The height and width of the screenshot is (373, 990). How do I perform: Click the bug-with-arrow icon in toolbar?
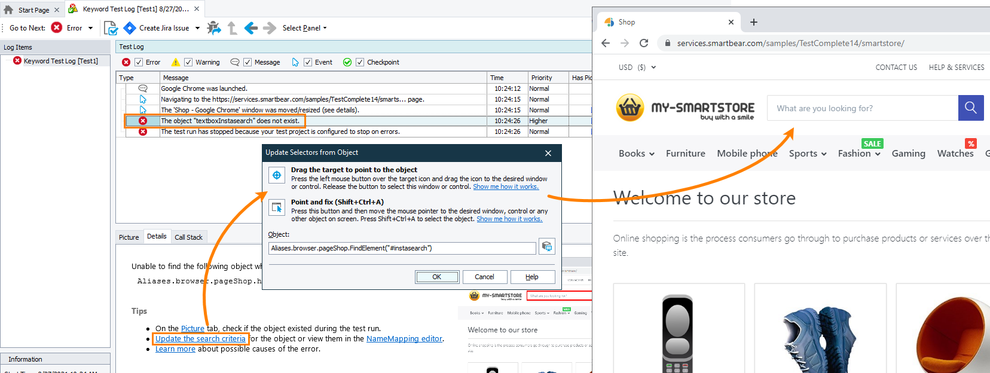tap(213, 28)
